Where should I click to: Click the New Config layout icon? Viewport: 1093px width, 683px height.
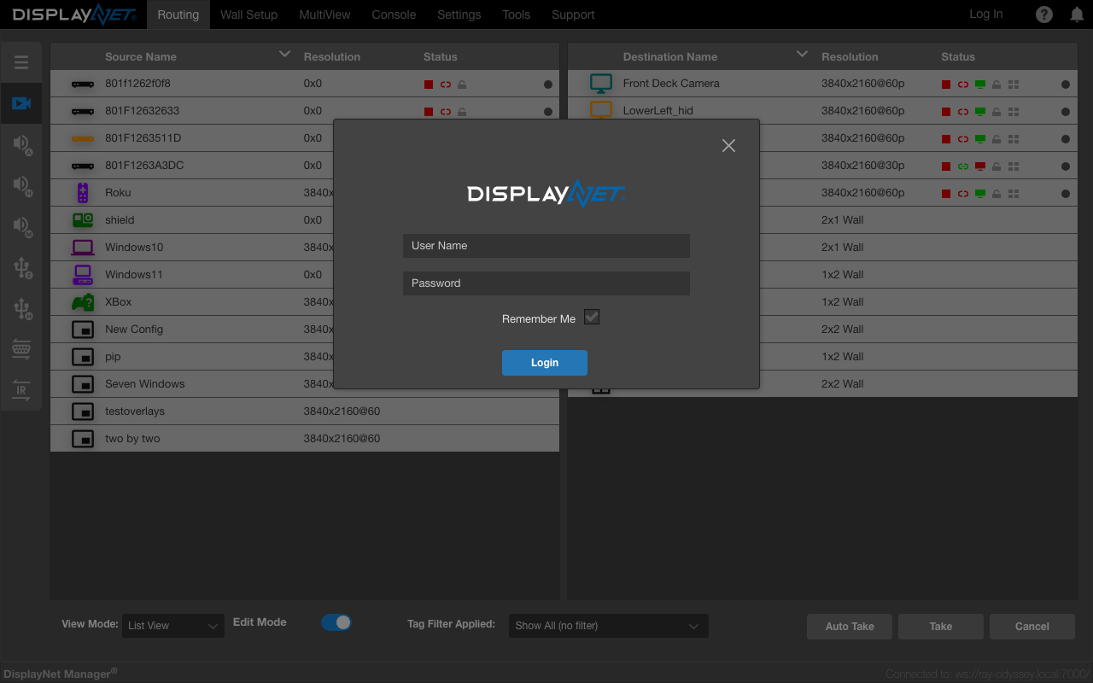(83, 330)
